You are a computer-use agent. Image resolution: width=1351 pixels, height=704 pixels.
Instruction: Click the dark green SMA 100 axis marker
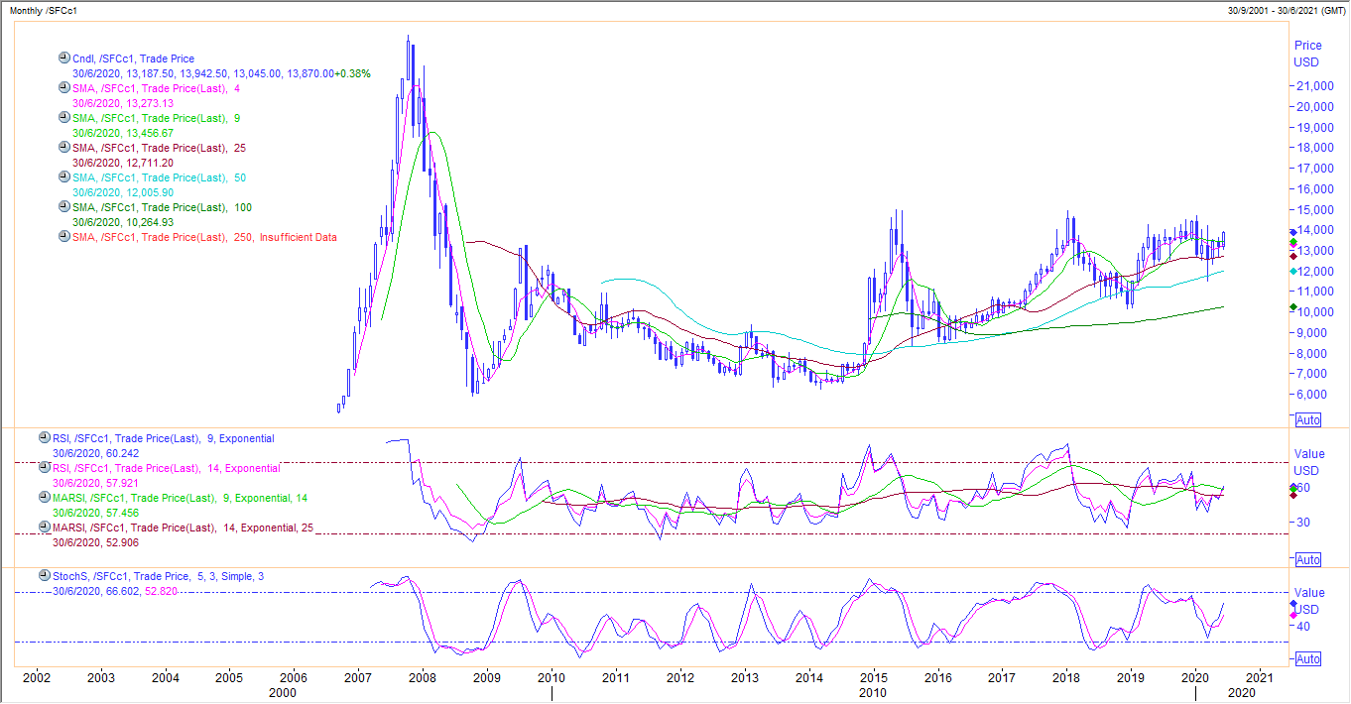1292,307
